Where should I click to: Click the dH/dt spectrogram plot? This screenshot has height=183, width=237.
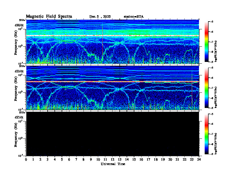tap(113, 42)
